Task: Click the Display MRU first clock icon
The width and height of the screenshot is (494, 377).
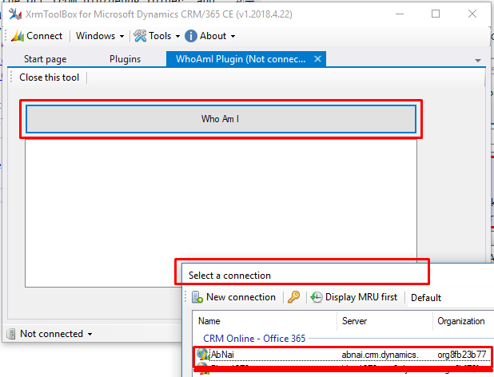Action: 317,297
